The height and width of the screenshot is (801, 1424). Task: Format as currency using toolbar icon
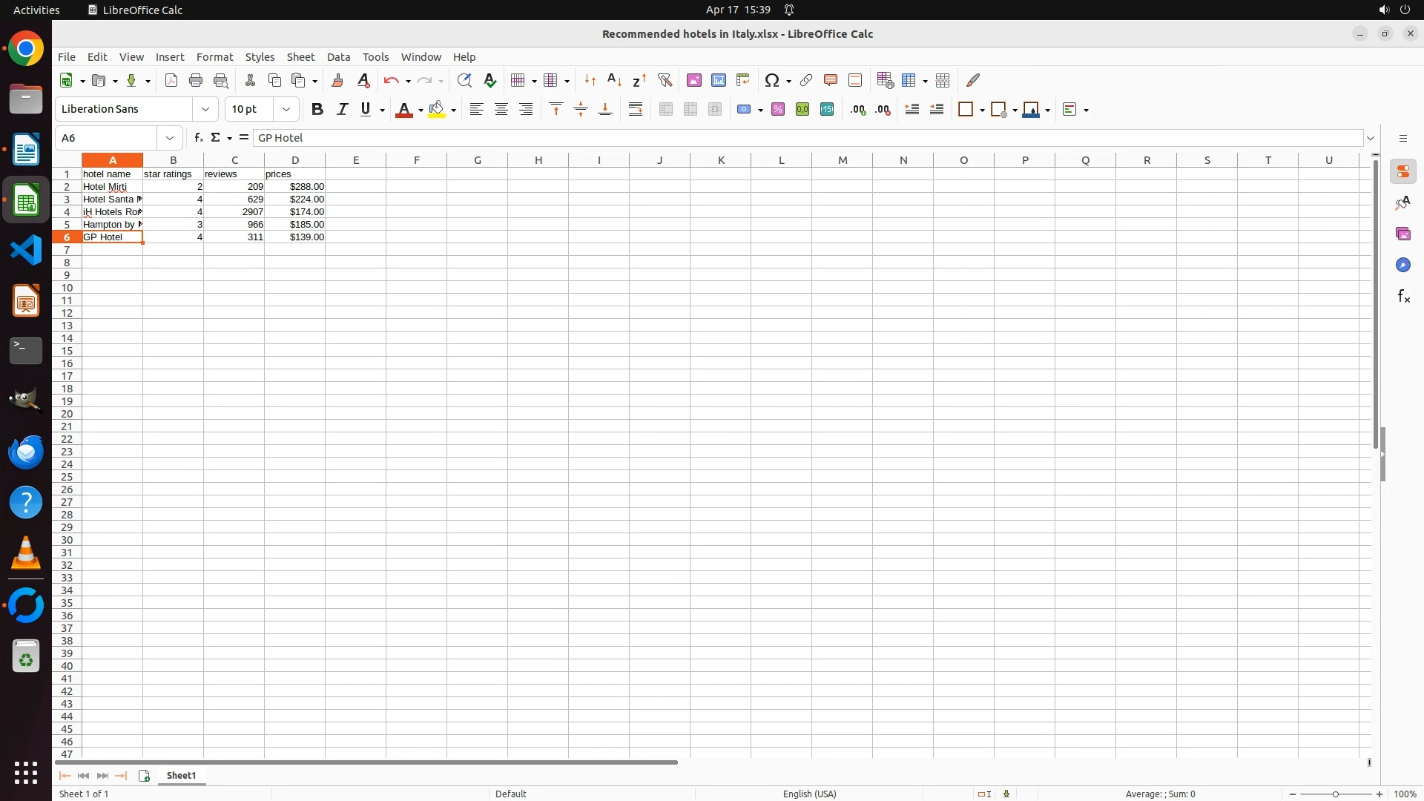point(745,110)
